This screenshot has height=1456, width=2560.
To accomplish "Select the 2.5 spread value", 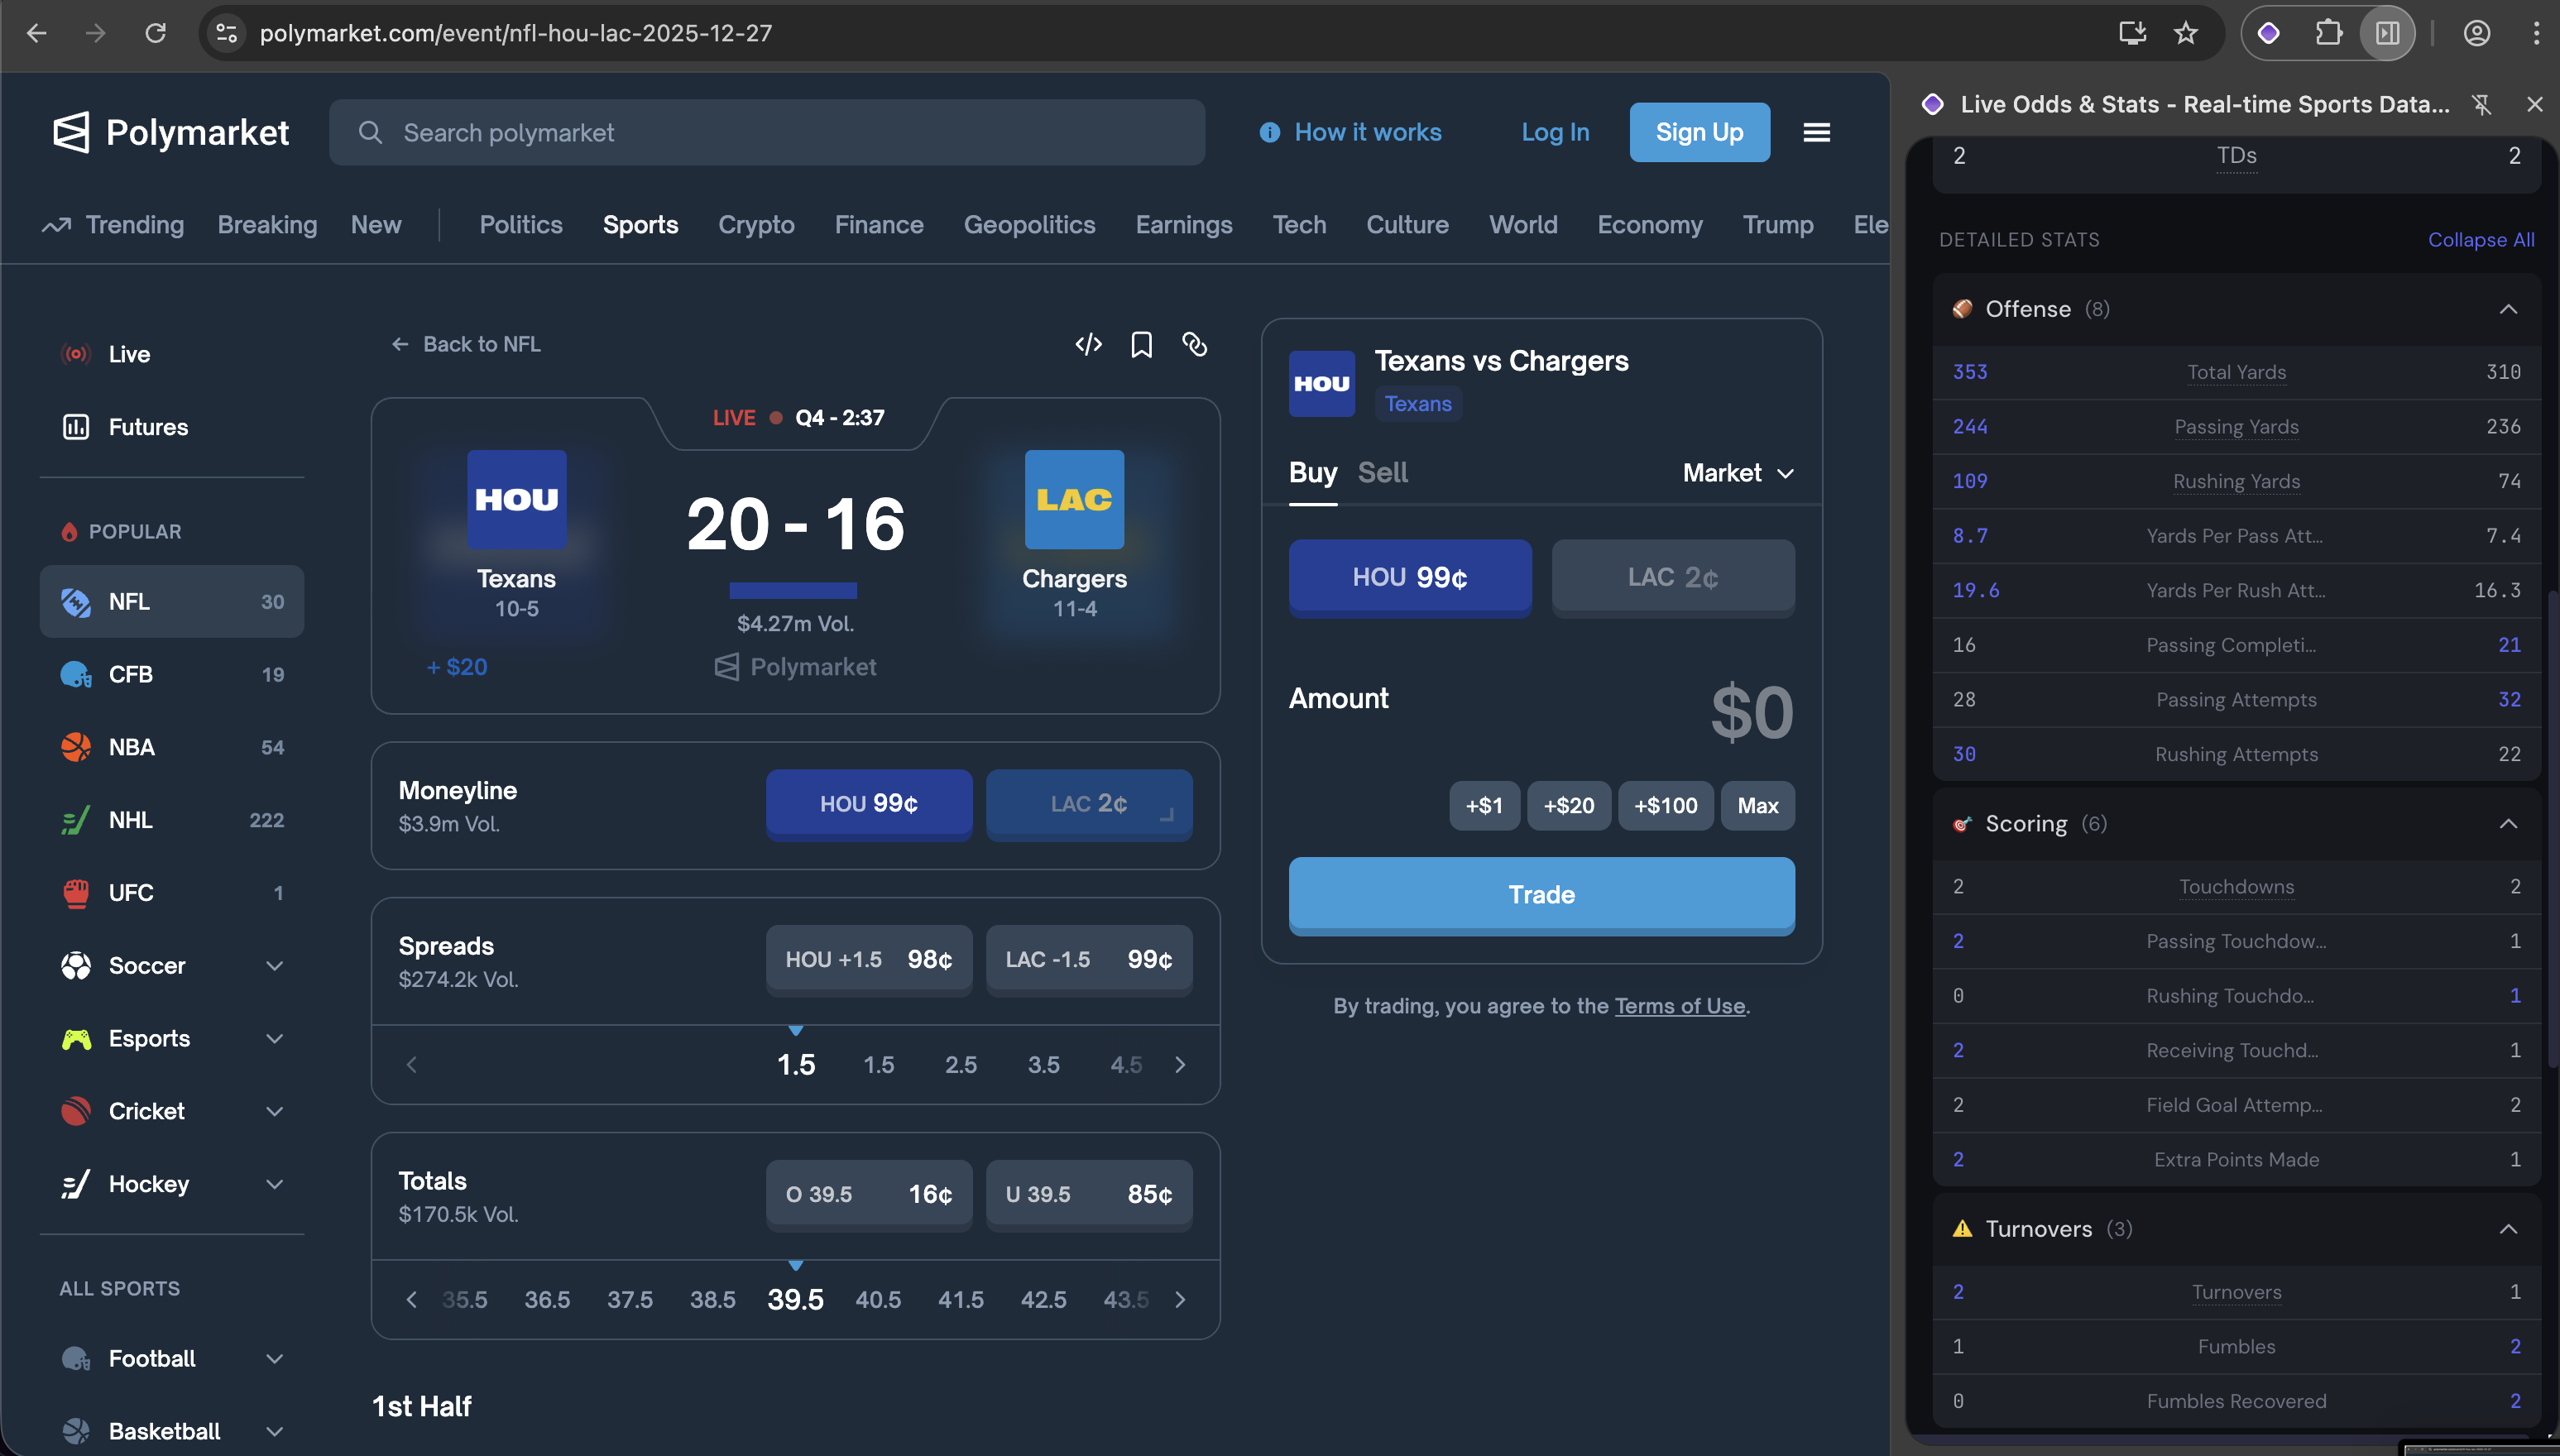I will tap(961, 1064).
